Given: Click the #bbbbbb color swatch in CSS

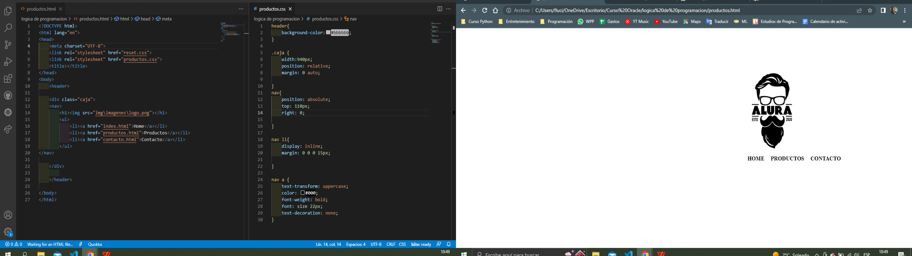Looking at the screenshot, I should (x=328, y=33).
